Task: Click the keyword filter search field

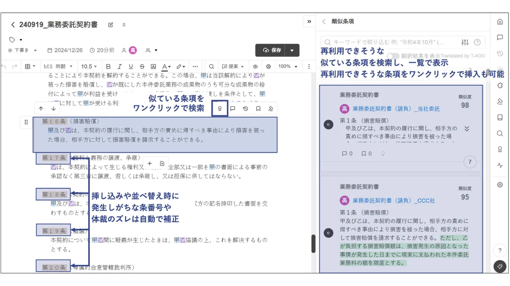Action: [390, 42]
